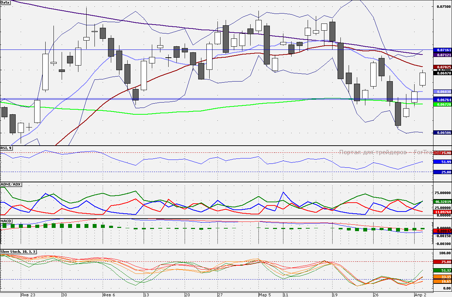Click the Фев 6 date marker
The height and width of the screenshot is (297, 452).
coord(109,295)
